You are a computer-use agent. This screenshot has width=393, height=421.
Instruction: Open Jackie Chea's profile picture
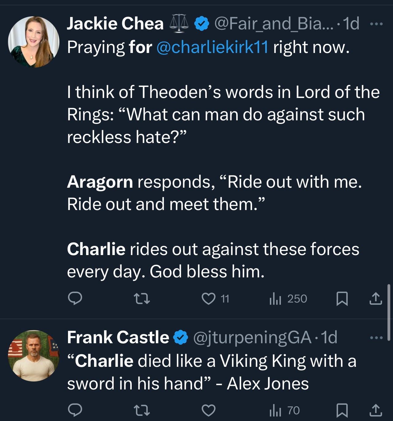(33, 42)
